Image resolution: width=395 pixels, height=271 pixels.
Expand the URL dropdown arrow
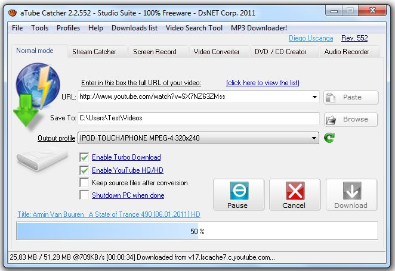(x=314, y=96)
